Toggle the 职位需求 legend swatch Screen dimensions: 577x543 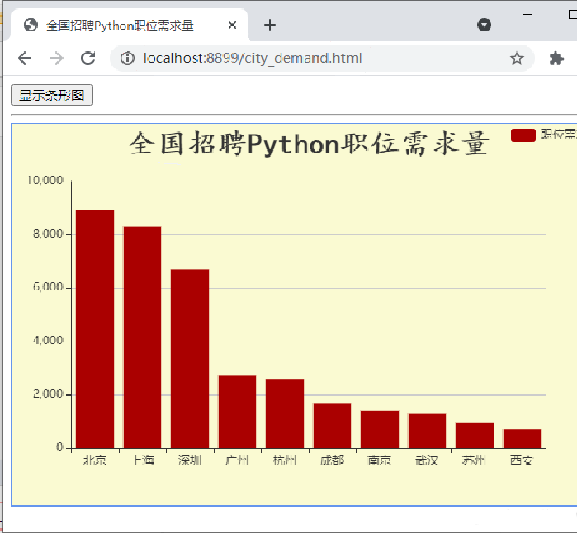click(523, 135)
